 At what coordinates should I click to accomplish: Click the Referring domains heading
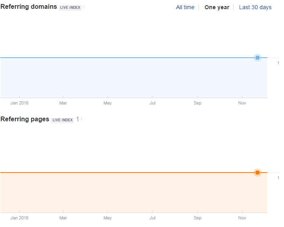(x=29, y=7)
